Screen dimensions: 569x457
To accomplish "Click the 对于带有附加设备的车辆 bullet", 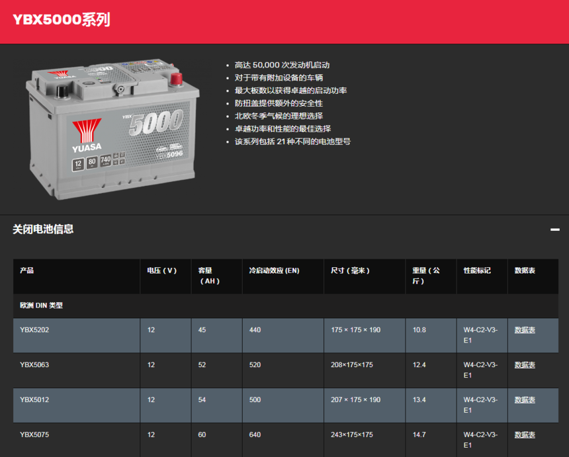I will [279, 77].
